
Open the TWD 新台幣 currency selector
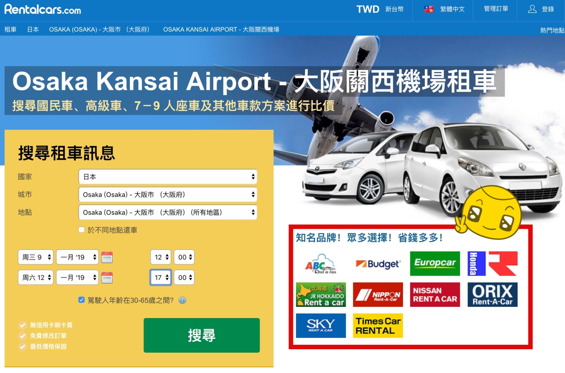380,9
